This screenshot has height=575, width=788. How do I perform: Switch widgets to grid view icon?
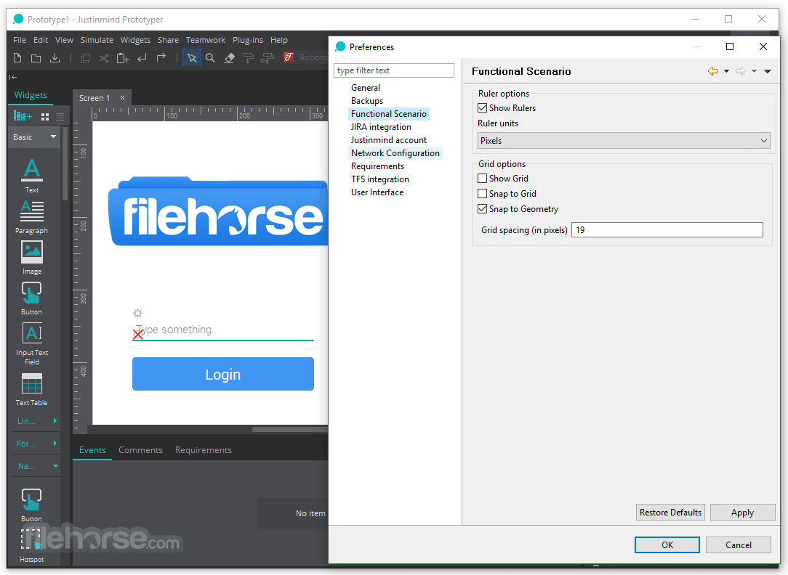pos(45,116)
